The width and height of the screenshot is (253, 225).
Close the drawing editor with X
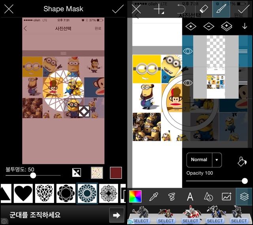click(136, 9)
